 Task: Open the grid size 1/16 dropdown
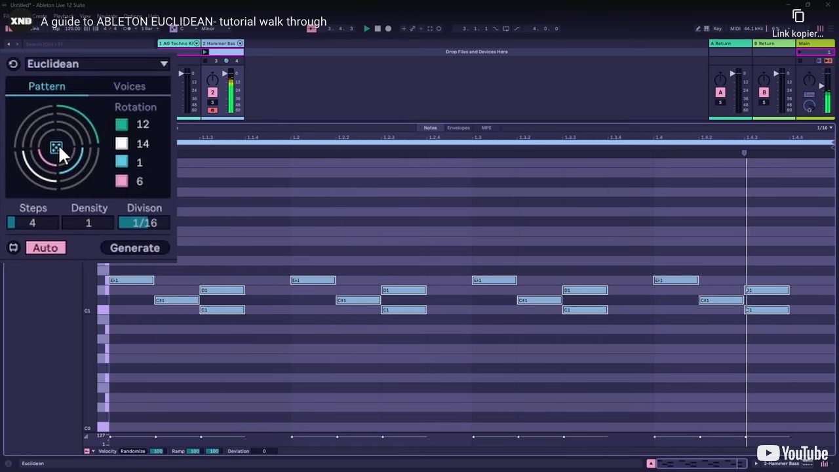(x=825, y=128)
